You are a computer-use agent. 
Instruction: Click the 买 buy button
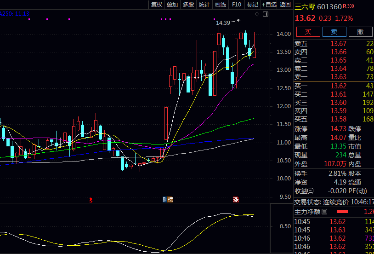(x=307, y=32)
